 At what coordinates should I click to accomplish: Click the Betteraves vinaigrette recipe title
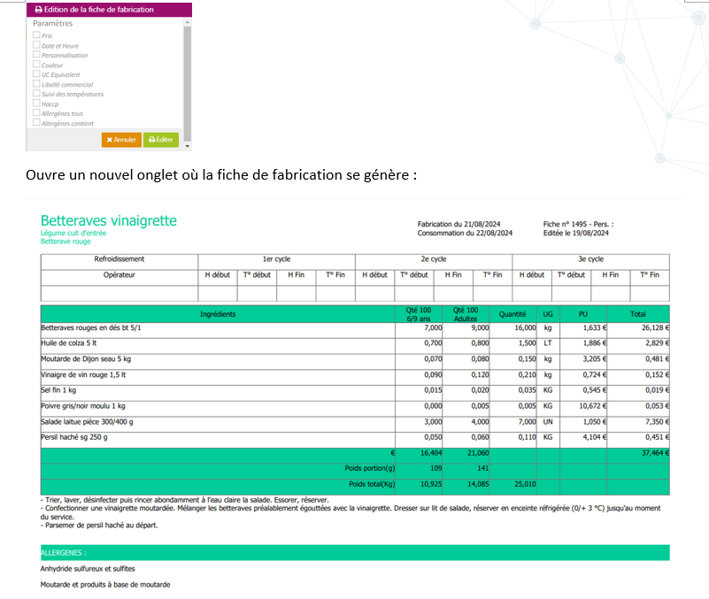coord(109,220)
